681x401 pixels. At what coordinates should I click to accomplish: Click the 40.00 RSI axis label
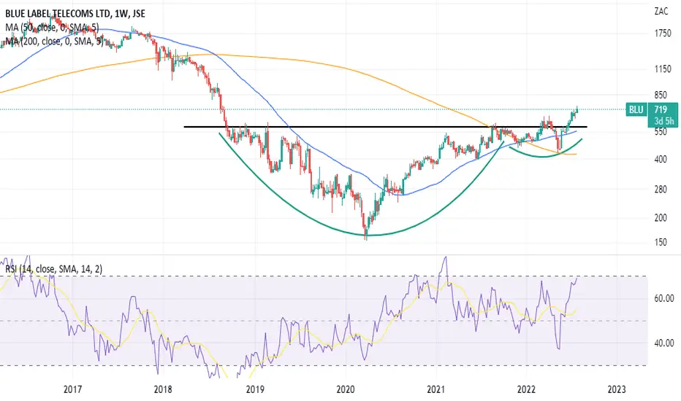click(664, 343)
